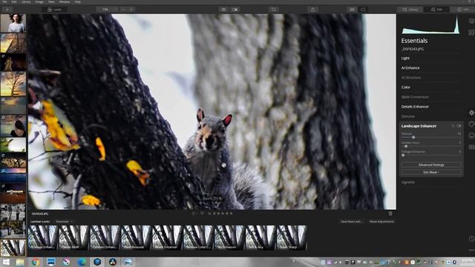Click Save New Look button
This screenshot has height=267, width=475.
coord(351,222)
